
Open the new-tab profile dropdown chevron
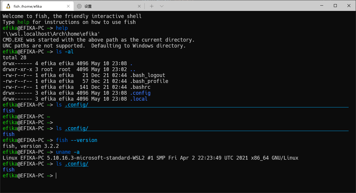[161, 6]
